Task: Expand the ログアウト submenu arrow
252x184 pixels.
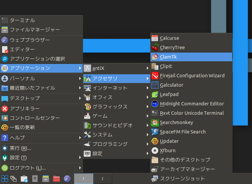Action: 80,168
